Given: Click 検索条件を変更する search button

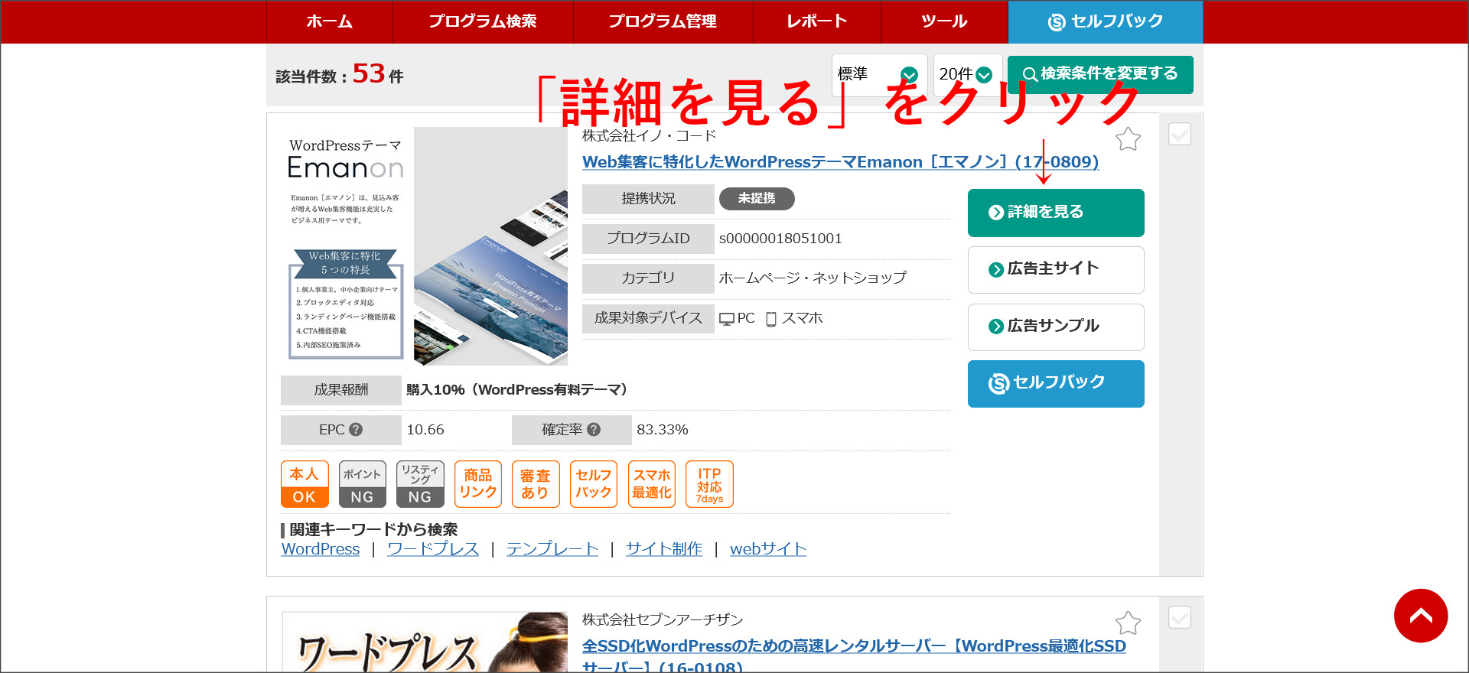Looking at the screenshot, I should 1100,74.
